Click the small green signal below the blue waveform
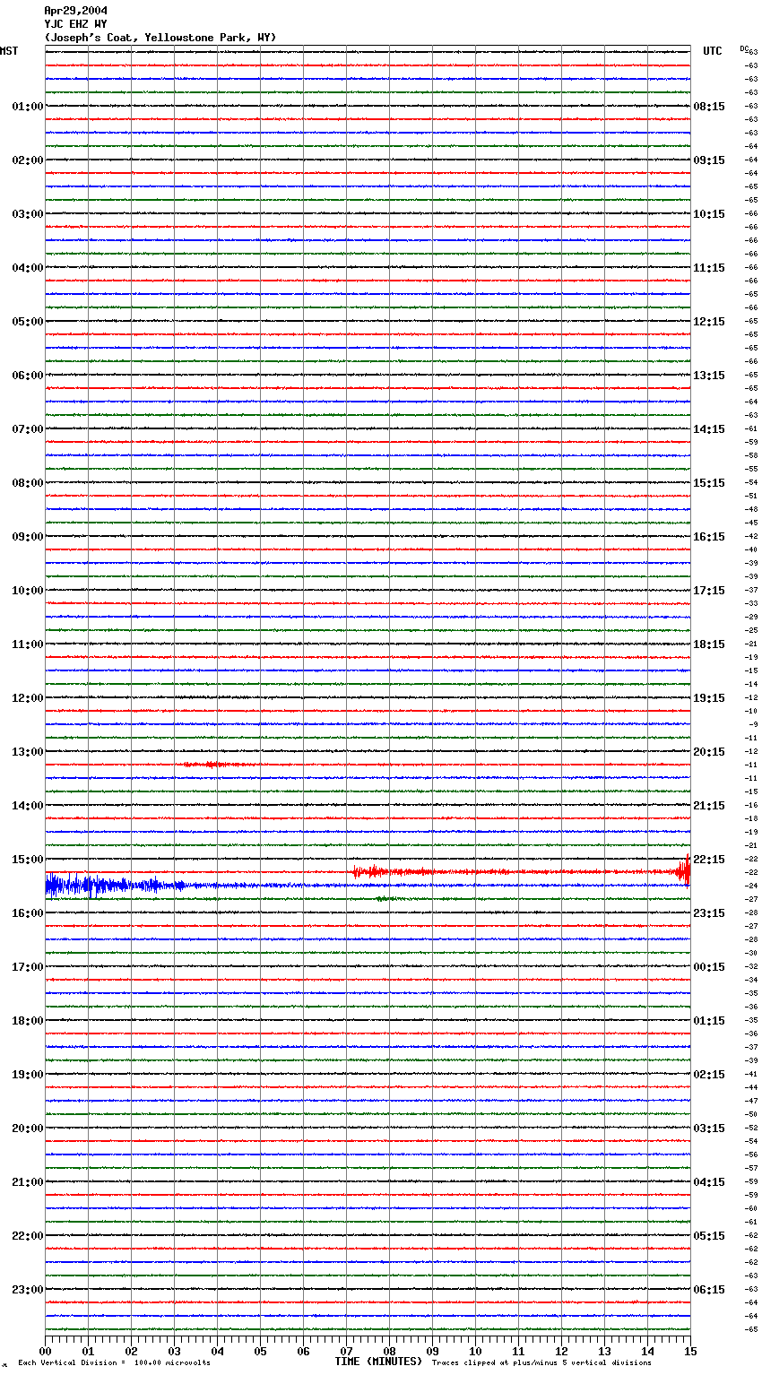The width and height of the screenshot is (762, 1375). tap(388, 898)
